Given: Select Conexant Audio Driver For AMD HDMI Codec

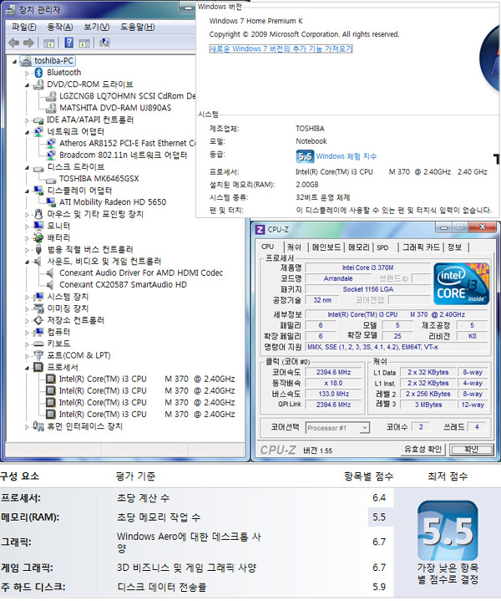Looking at the screenshot, I should (x=141, y=272).
